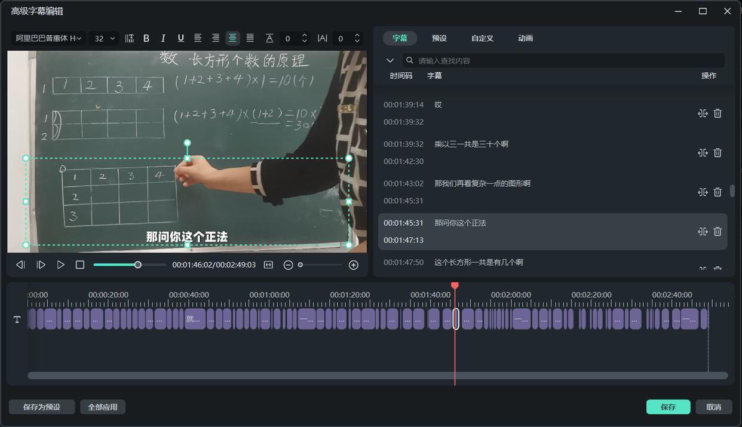Image resolution: width=742 pixels, height=427 pixels.
Task: Delete the 乘以三一共是三十个啊 subtitle
Action: click(718, 153)
